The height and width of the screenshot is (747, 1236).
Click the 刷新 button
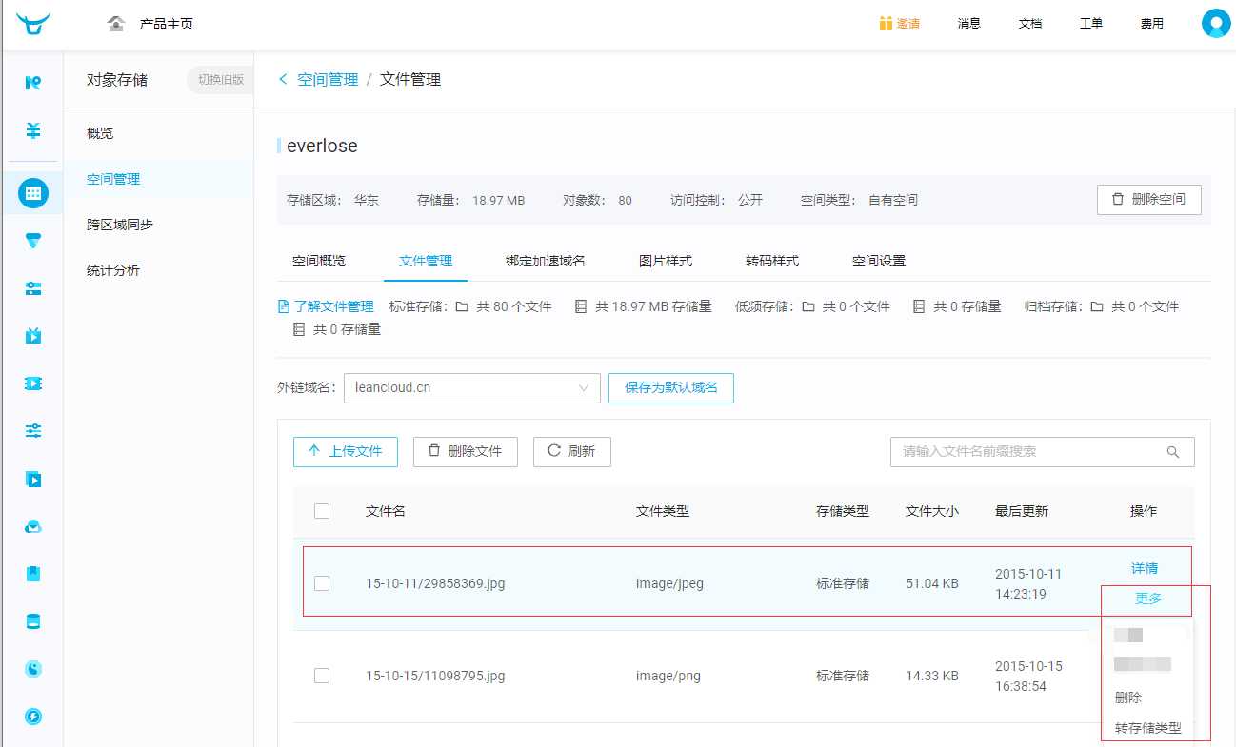(x=572, y=452)
